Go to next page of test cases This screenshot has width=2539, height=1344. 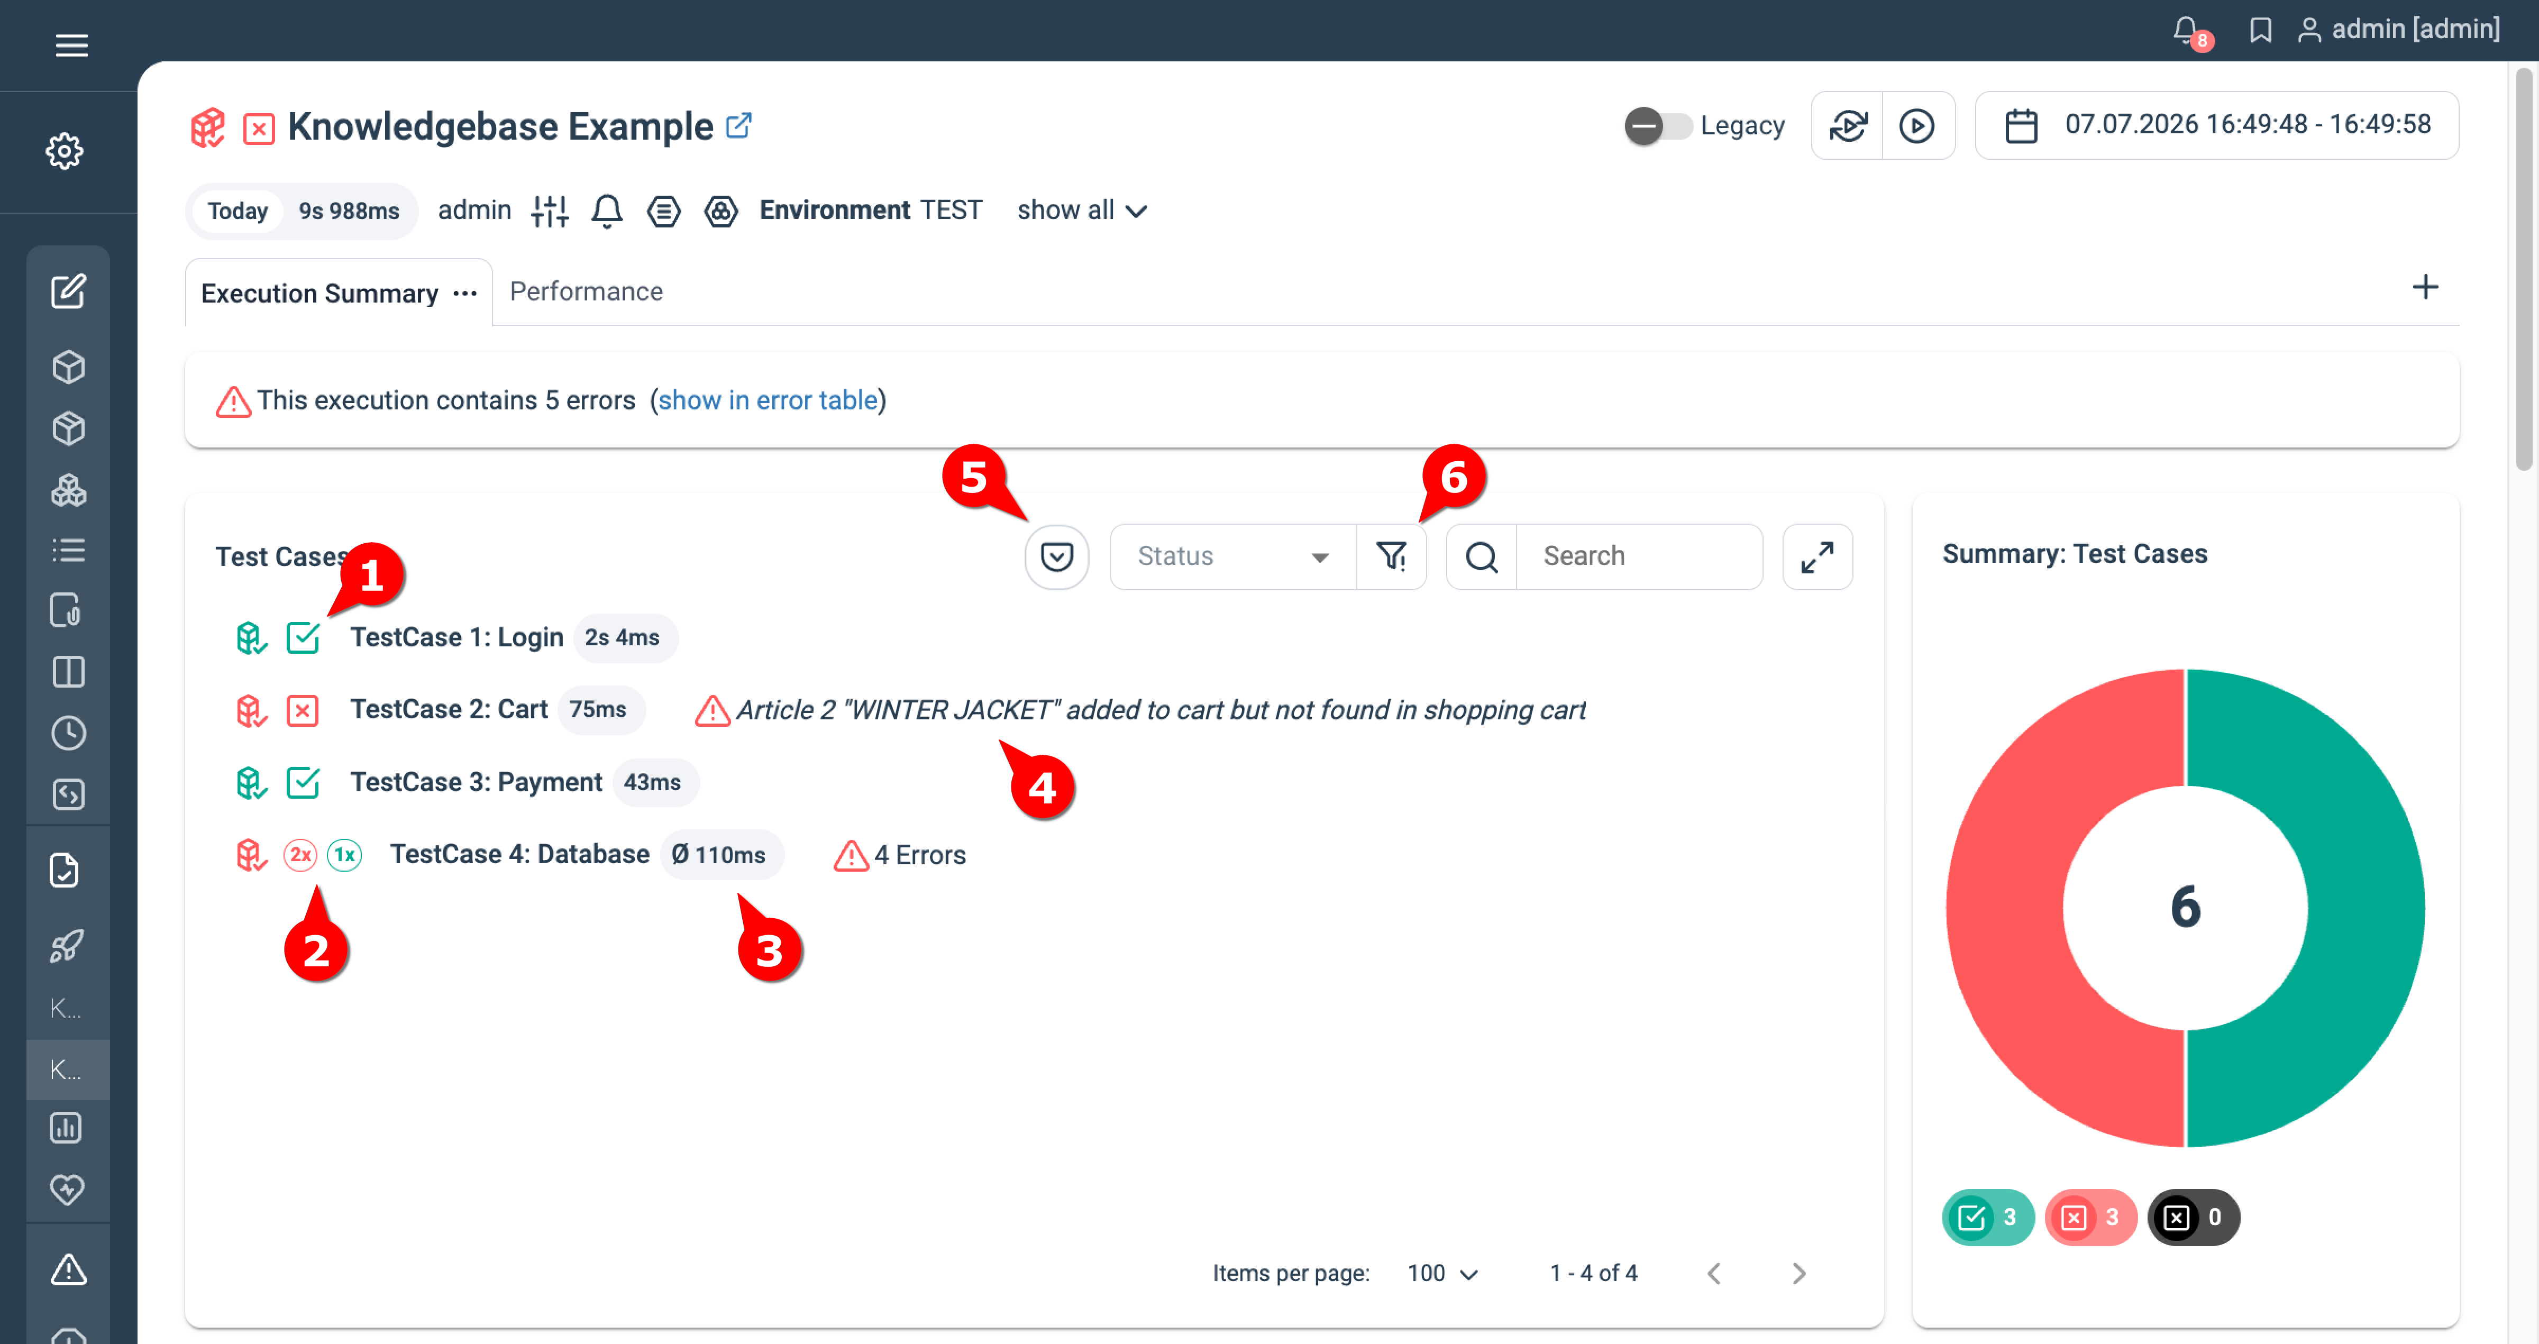(x=1799, y=1273)
